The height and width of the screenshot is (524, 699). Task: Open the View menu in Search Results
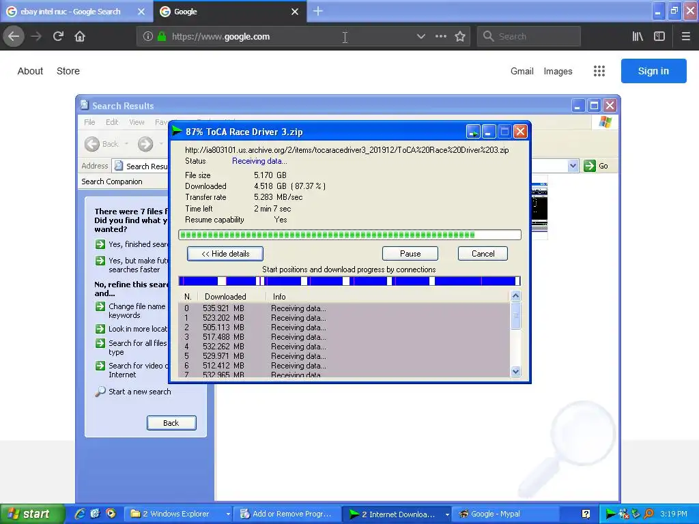point(137,122)
